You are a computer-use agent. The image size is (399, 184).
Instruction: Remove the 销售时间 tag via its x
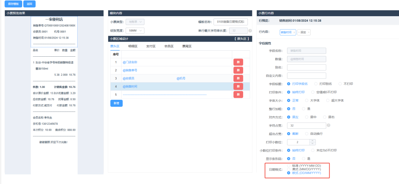tap(294, 32)
